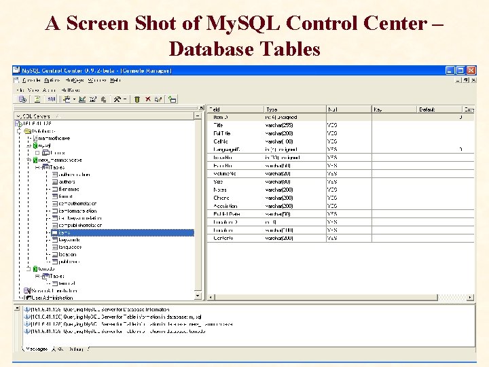Click the Databases folder icon
The width and height of the screenshot is (489, 367).
[27, 131]
